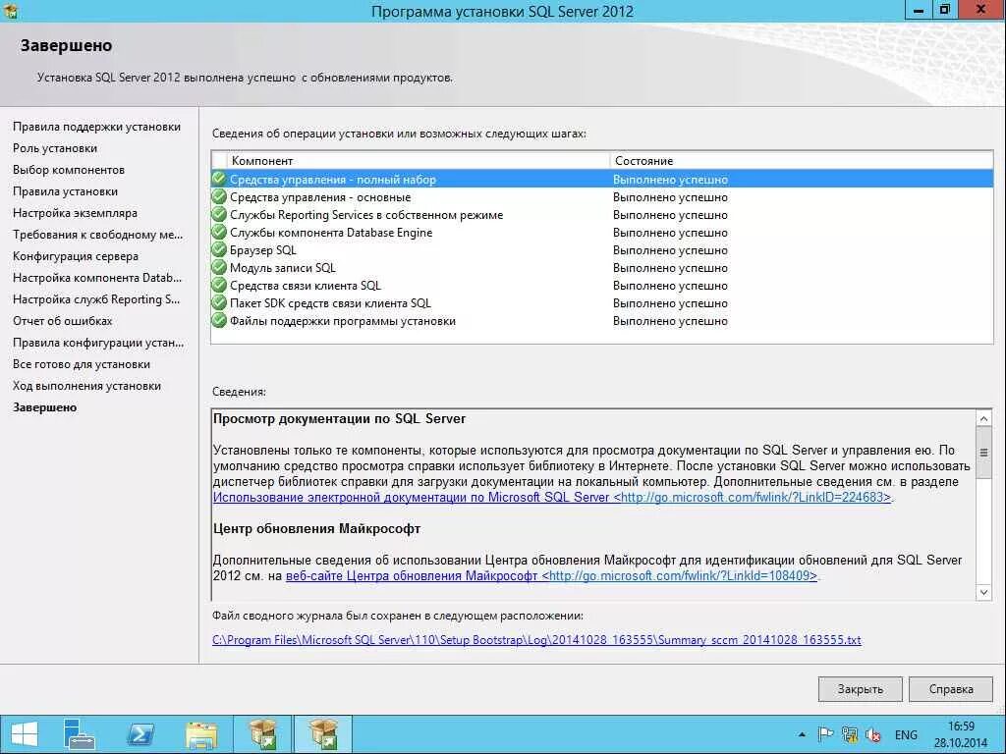
Task: Click the step Выбор компонентов
Action: click(69, 170)
